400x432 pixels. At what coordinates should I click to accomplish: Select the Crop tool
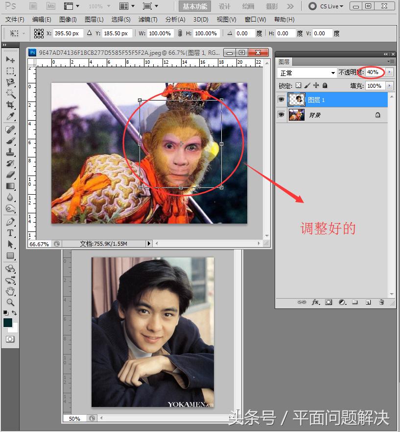click(x=10, y=105)
